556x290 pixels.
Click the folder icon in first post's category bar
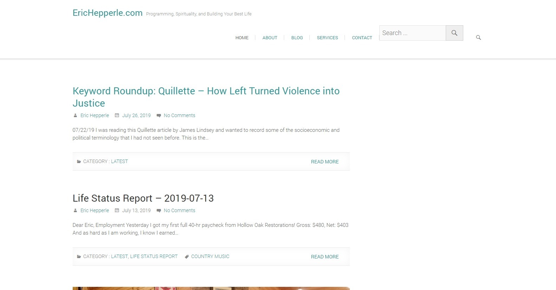click(79, 162)
